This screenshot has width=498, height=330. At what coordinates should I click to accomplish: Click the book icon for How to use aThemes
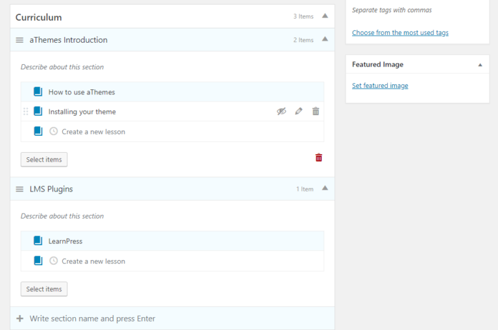point(38,92)
